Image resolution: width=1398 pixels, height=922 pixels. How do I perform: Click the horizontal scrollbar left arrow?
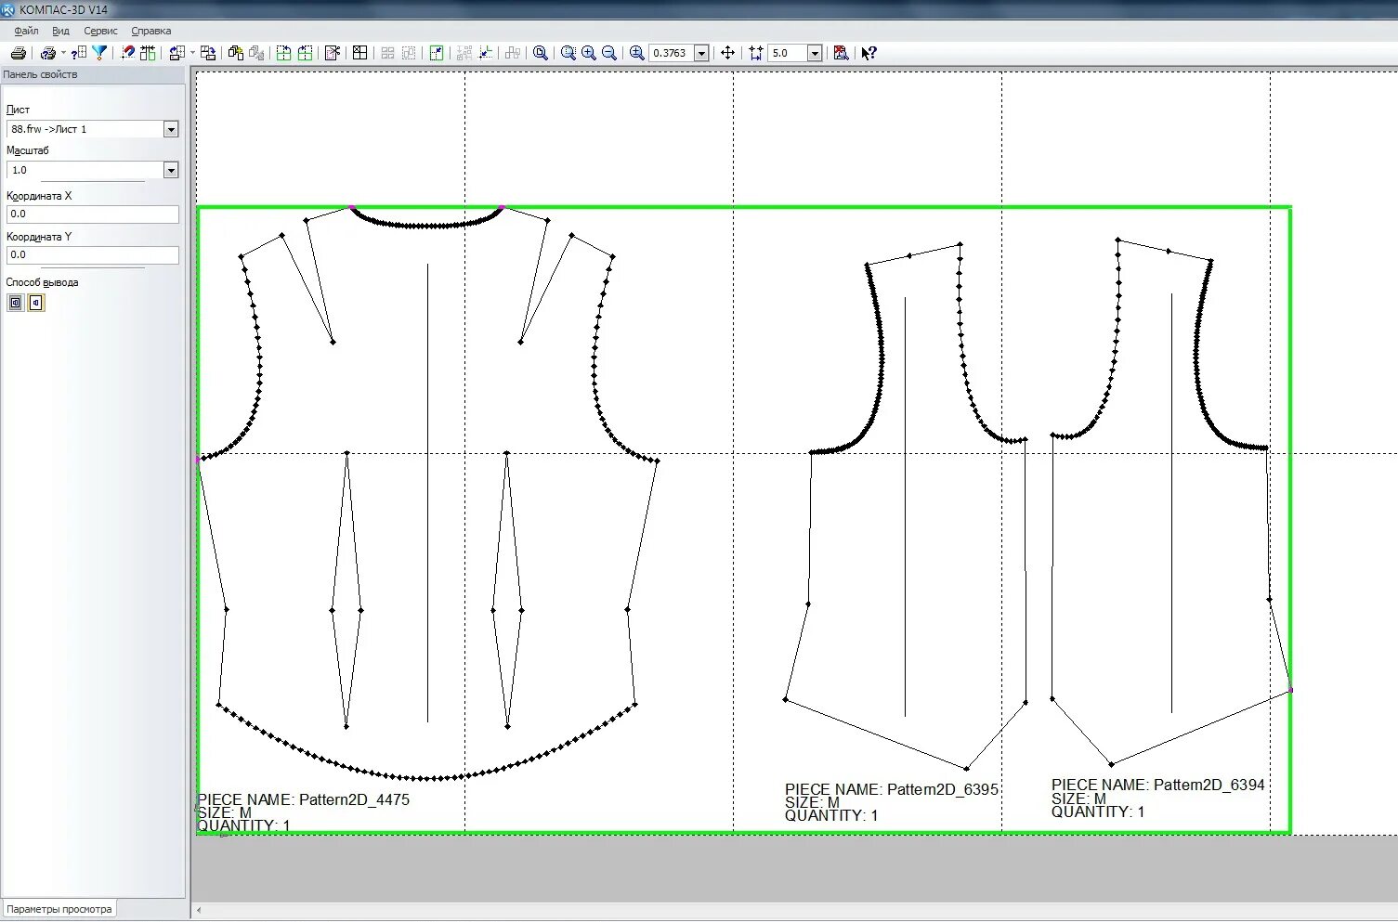[199, 910]
